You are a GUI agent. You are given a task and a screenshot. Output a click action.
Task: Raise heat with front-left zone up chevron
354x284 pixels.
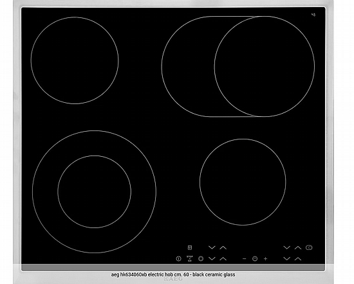pyautogui.click(x=223, y=258)
